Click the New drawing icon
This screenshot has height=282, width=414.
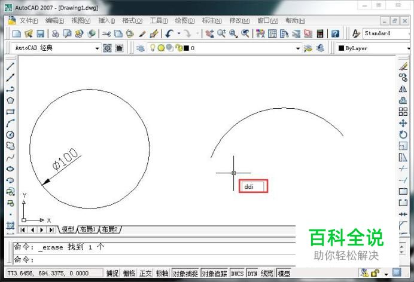coord(17,33)
